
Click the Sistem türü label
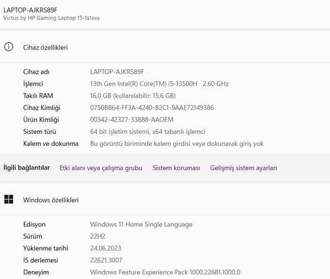pos(40,132)
